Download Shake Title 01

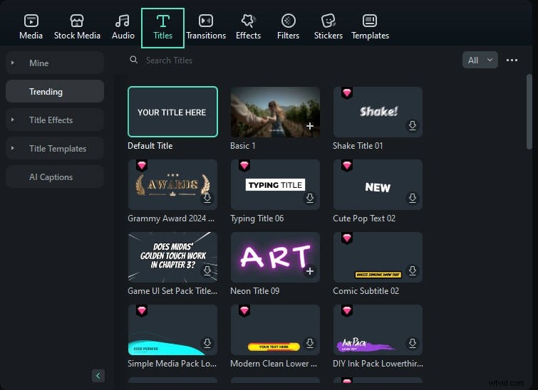[x=413, y=125]
